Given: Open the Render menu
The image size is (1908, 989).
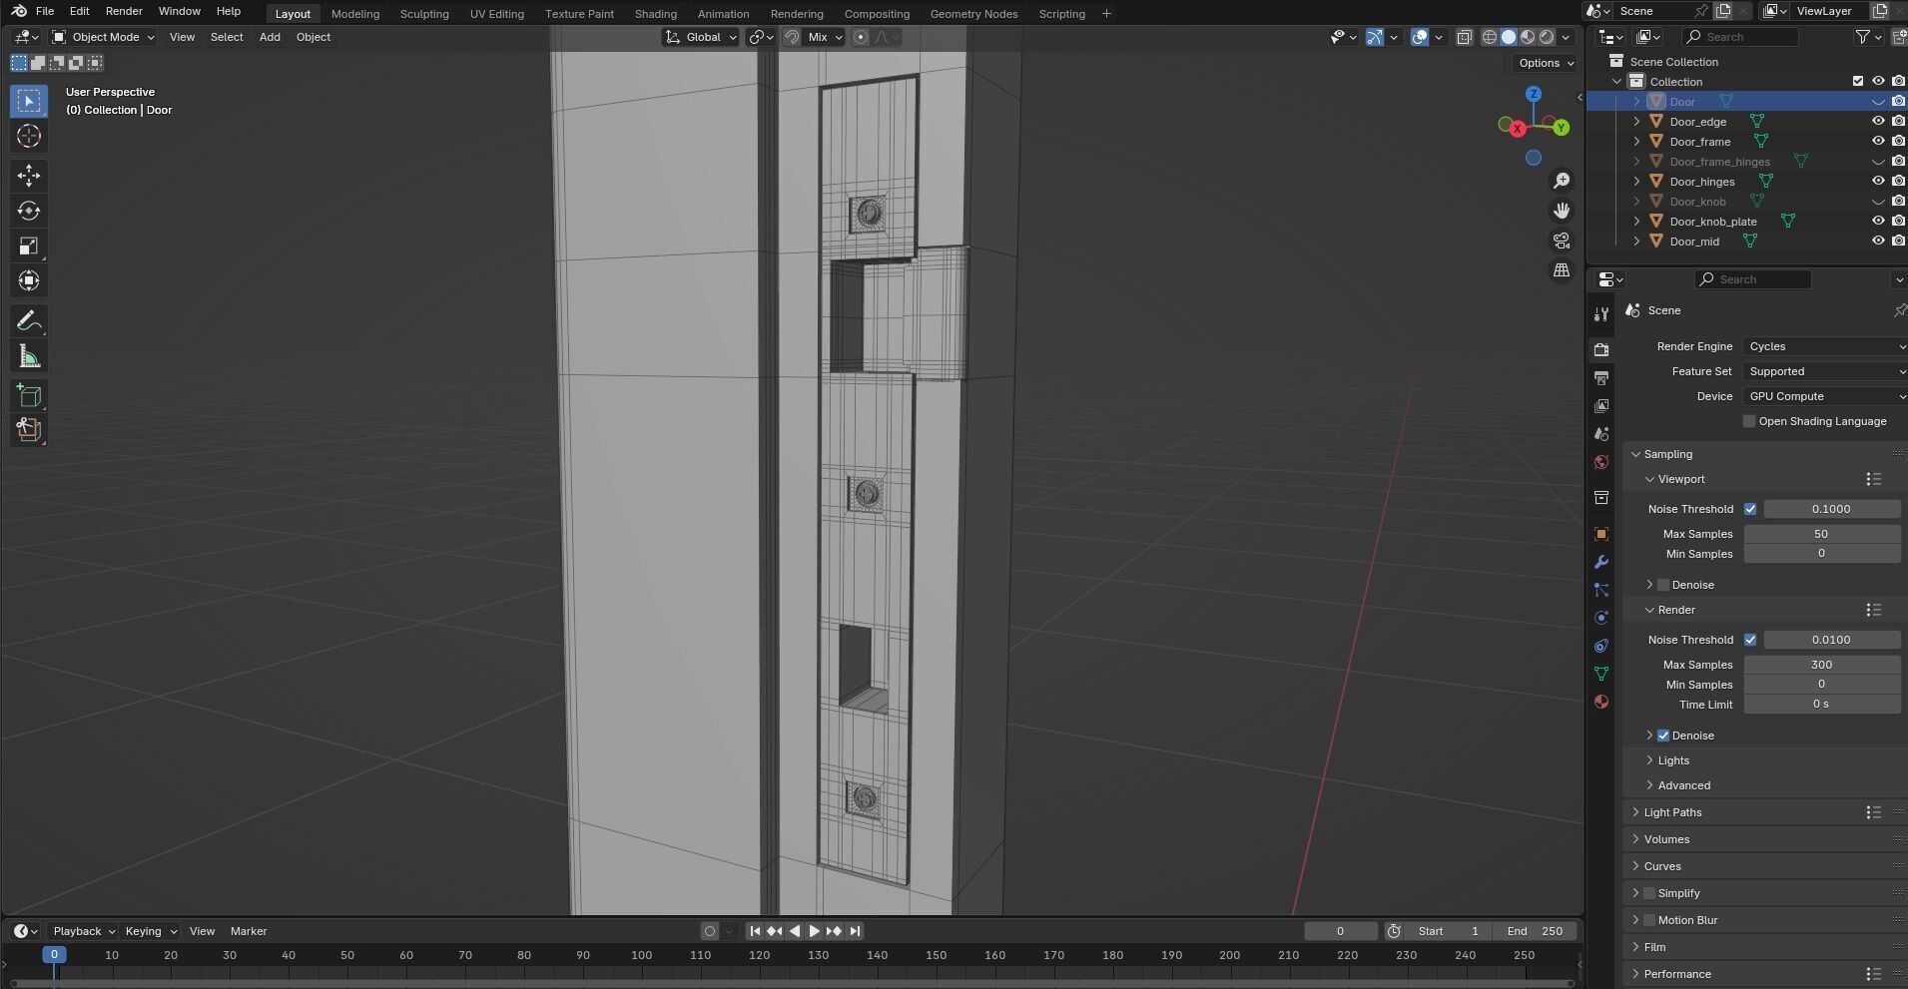Looking at the screenshot, I should 124,11.
